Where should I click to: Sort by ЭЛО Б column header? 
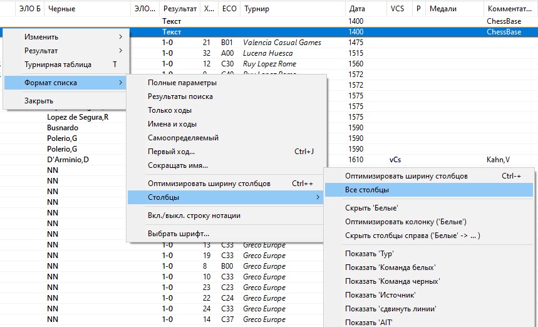(x=30, y=9)
